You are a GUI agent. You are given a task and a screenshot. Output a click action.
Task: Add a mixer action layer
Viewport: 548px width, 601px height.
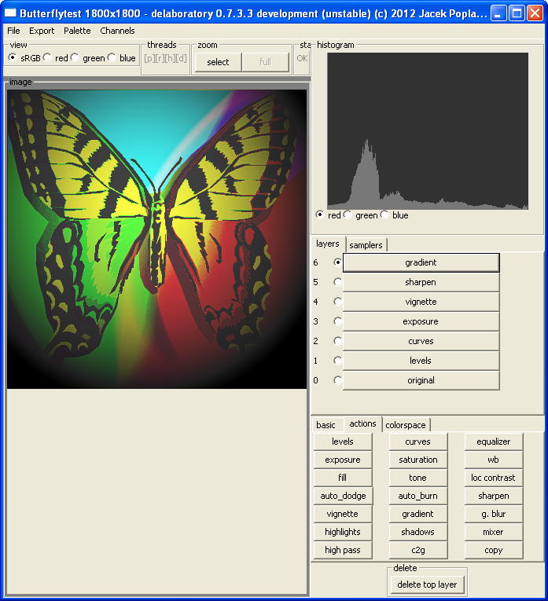click(494, 532)
